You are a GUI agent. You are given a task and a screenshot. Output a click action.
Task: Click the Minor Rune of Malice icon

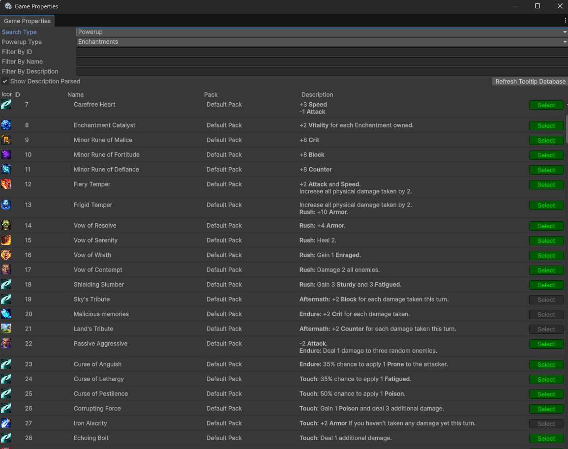(x=6, y=140)
